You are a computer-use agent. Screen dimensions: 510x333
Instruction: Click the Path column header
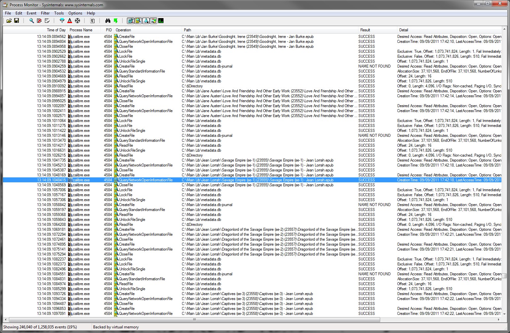[x=270, y=30]
